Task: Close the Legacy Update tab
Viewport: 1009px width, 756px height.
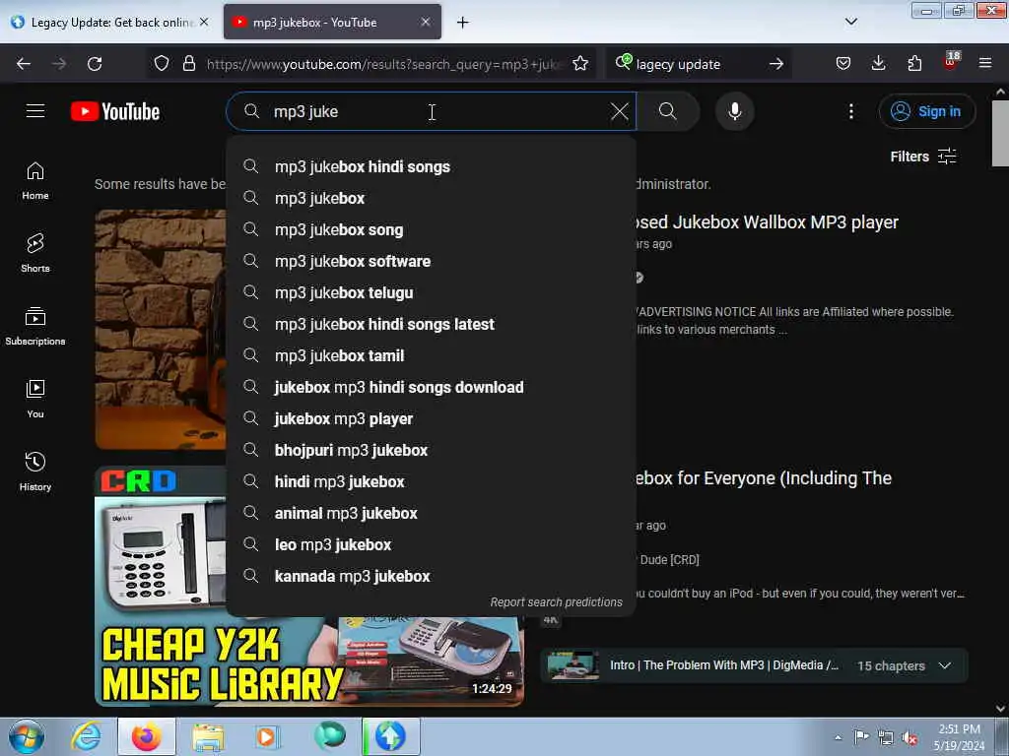Action: (204, 22)
